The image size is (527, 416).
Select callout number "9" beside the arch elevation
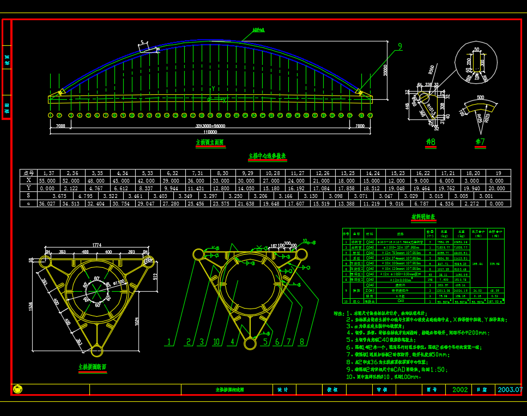pyautogui.click(x=400, y=46)
